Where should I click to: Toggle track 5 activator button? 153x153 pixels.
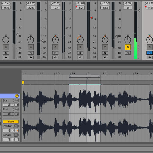click(x=55, y=47)
